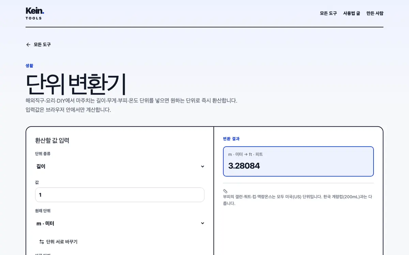Click the swap arrows icon for 단위 서로 바꾸기
This screenshot has width=409, height=255.
(42, 242)
